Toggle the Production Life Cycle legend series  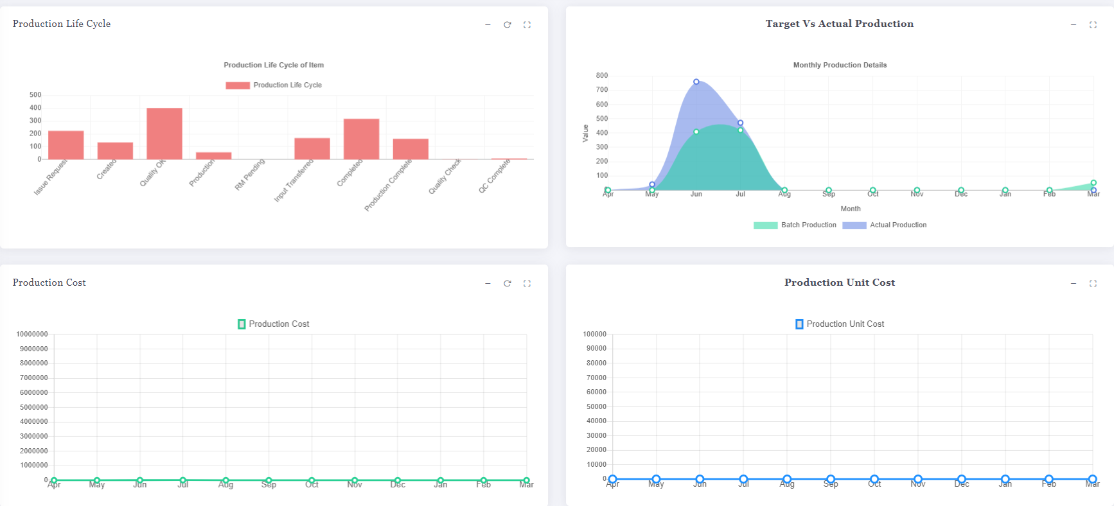click(274, 85)
